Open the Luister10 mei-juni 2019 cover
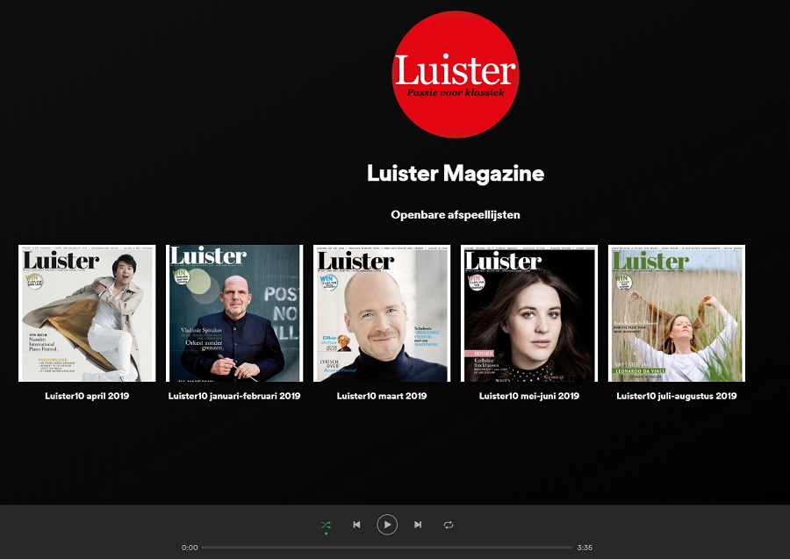 [529, 313]
